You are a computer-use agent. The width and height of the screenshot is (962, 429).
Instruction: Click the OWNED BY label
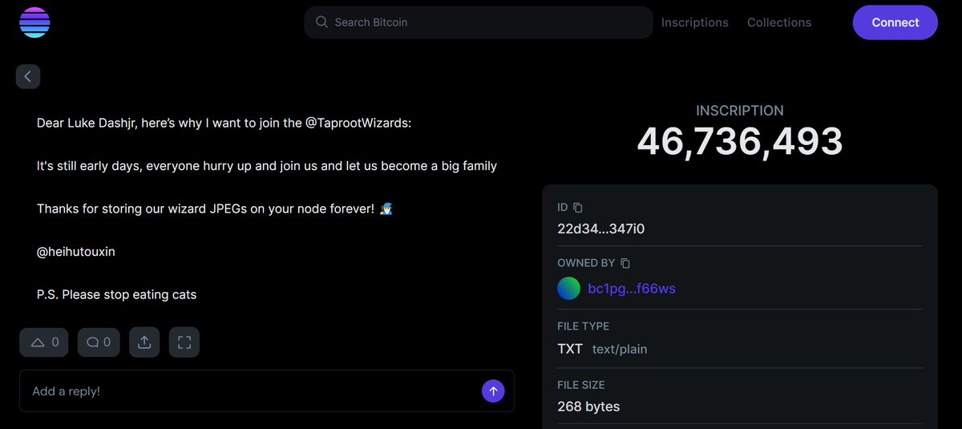(586, 263)
